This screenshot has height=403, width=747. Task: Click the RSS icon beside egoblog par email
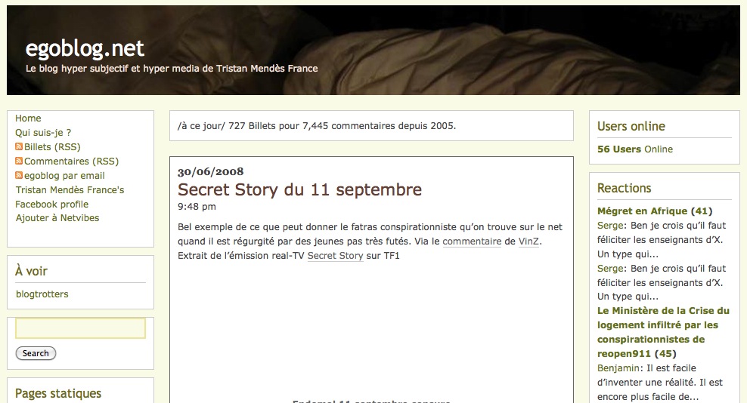tap(19, 175)
